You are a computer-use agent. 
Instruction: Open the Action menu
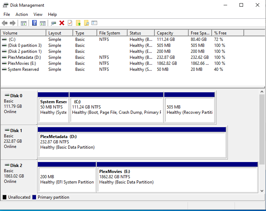(x=22, y=14)
